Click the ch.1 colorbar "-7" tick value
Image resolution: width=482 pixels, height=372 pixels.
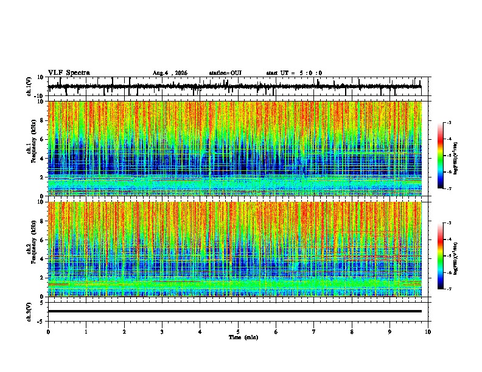(x=449, y=188)
